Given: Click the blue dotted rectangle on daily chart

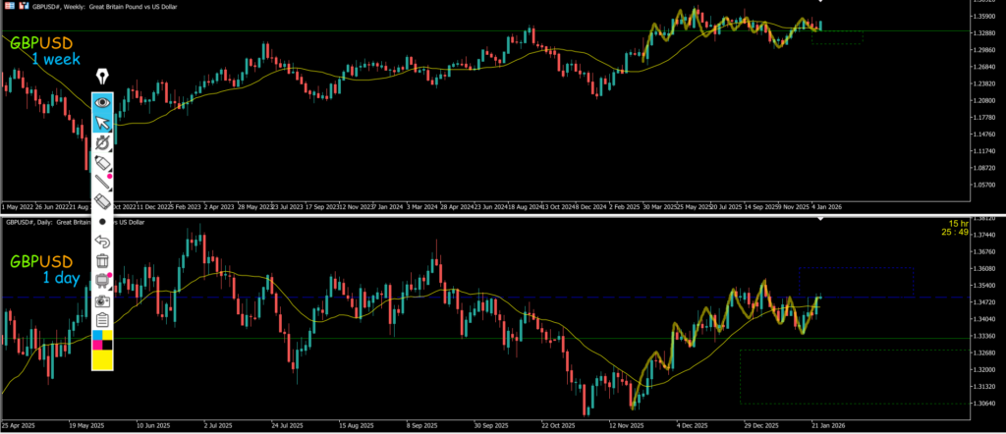Looking at the screenshot, I should (855, 282).
